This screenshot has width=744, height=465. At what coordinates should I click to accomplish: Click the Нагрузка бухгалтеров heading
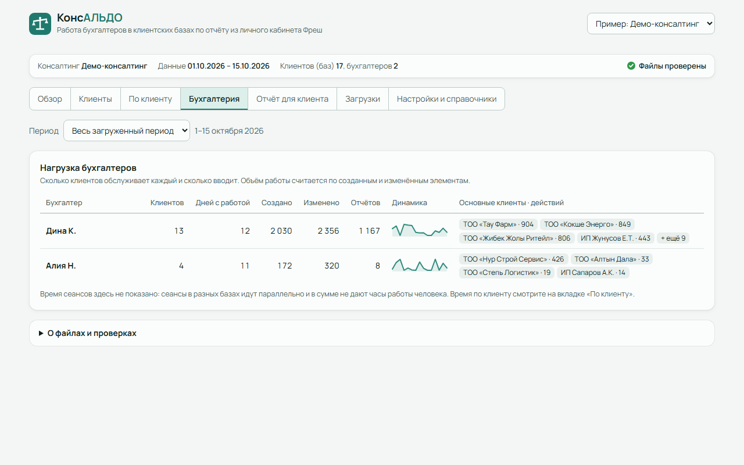tap(88, 168)
